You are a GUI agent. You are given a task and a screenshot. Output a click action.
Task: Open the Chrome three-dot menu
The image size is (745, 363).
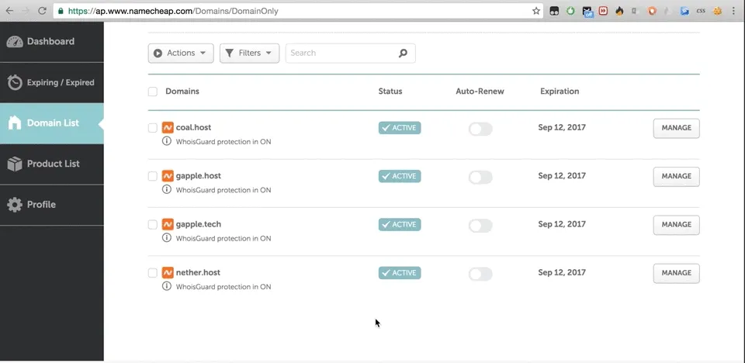tap(734, 10)
